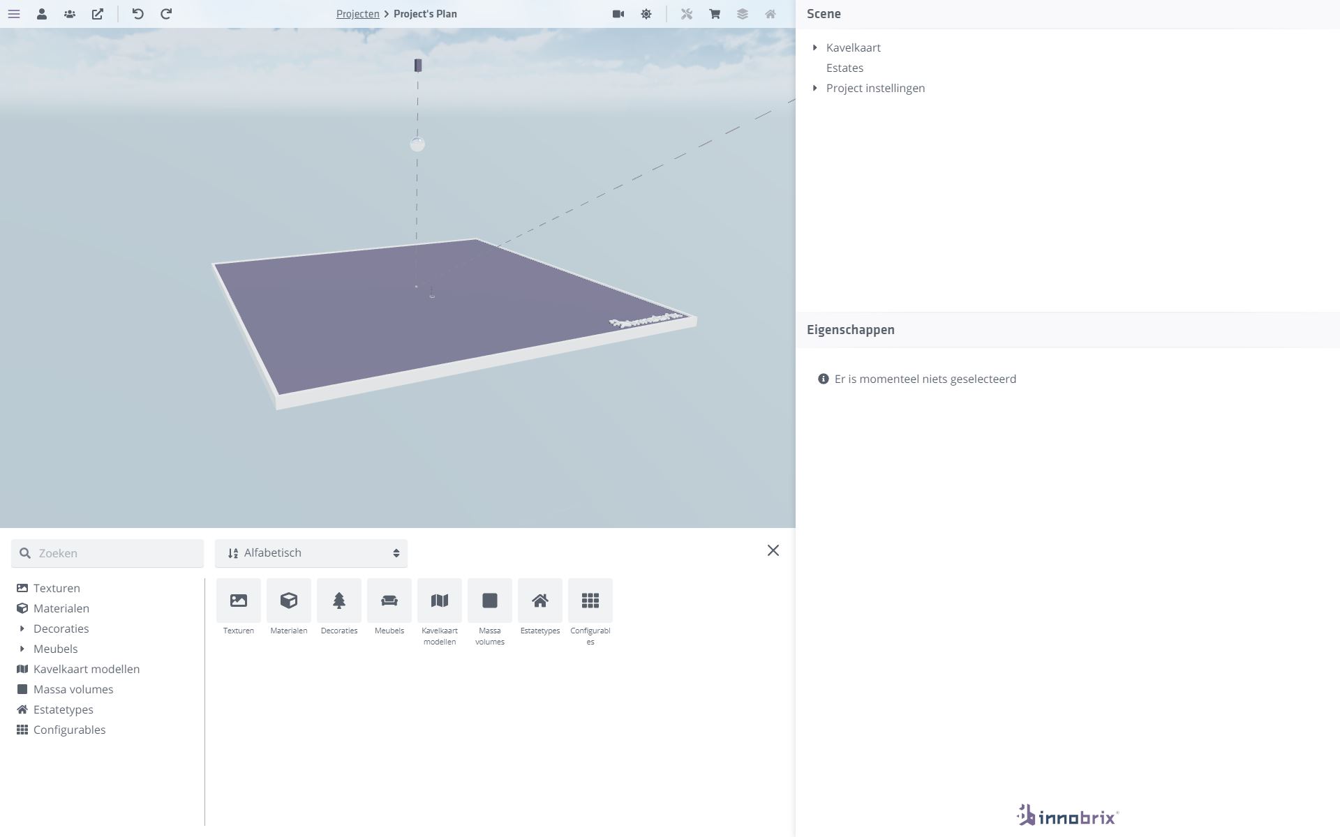Click the Undo icon

pyautogui.click(x=137, y=13)
